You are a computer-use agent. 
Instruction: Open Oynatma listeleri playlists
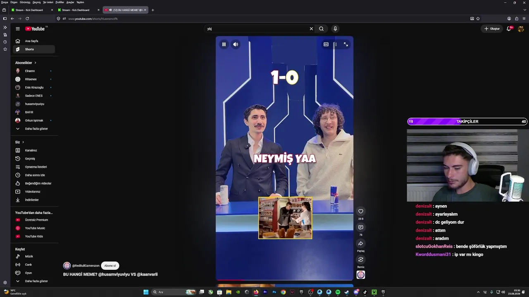33,167
